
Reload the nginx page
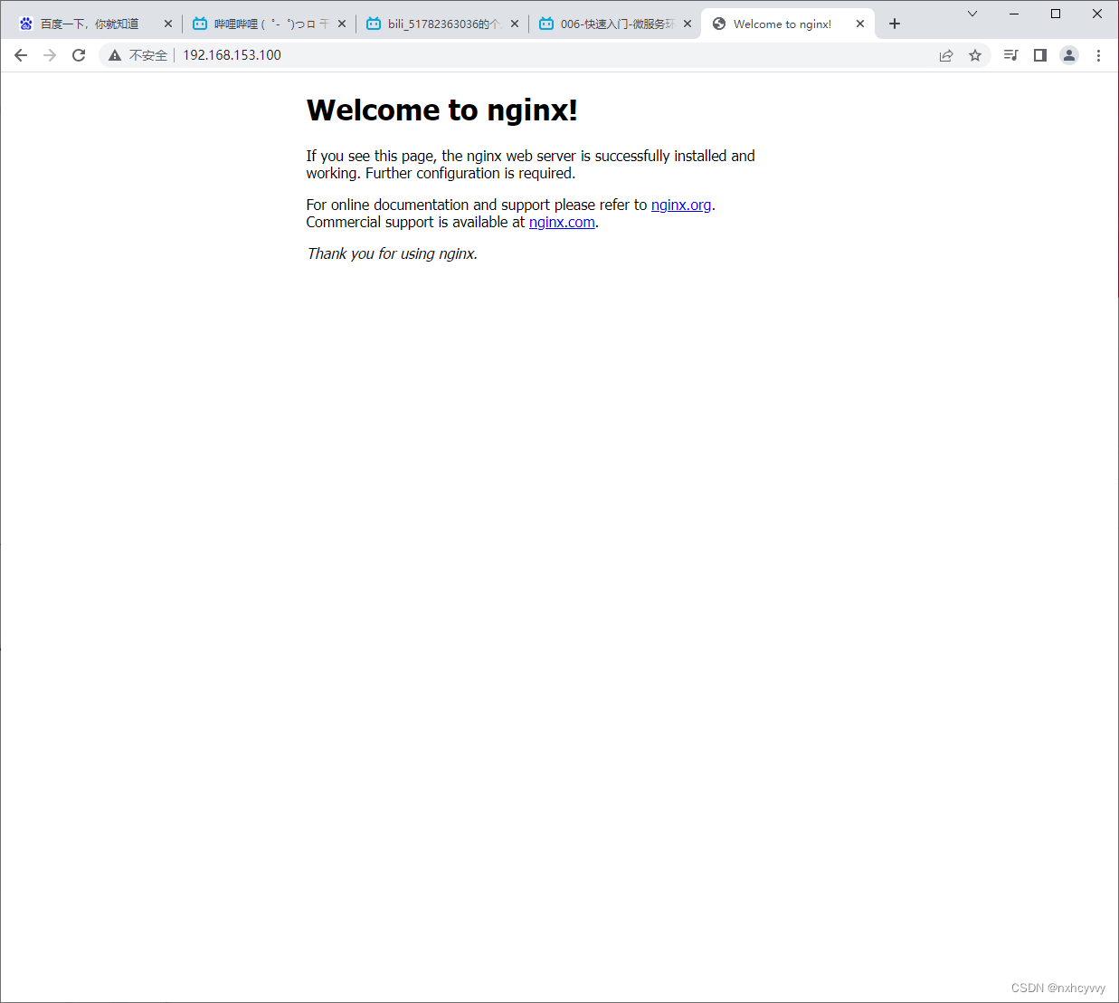(x=79, y=55)
